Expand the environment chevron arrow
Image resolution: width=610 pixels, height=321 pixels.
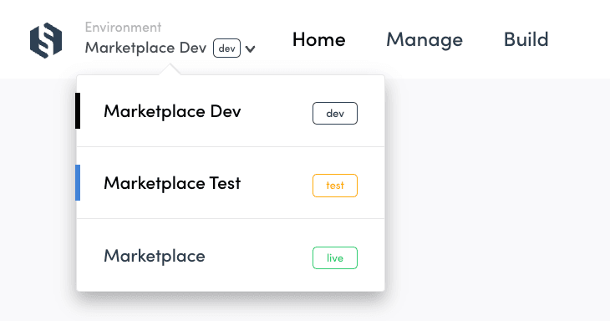coord(250,49)
